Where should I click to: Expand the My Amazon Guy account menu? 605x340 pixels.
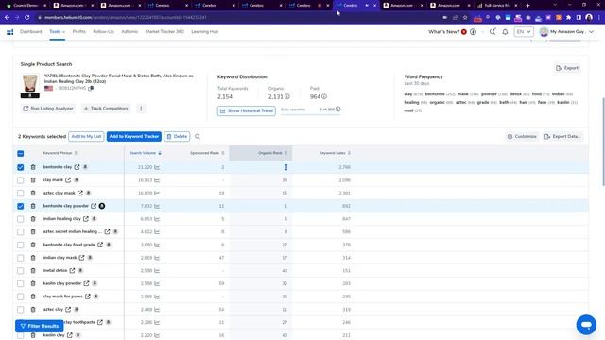(566, 31)
